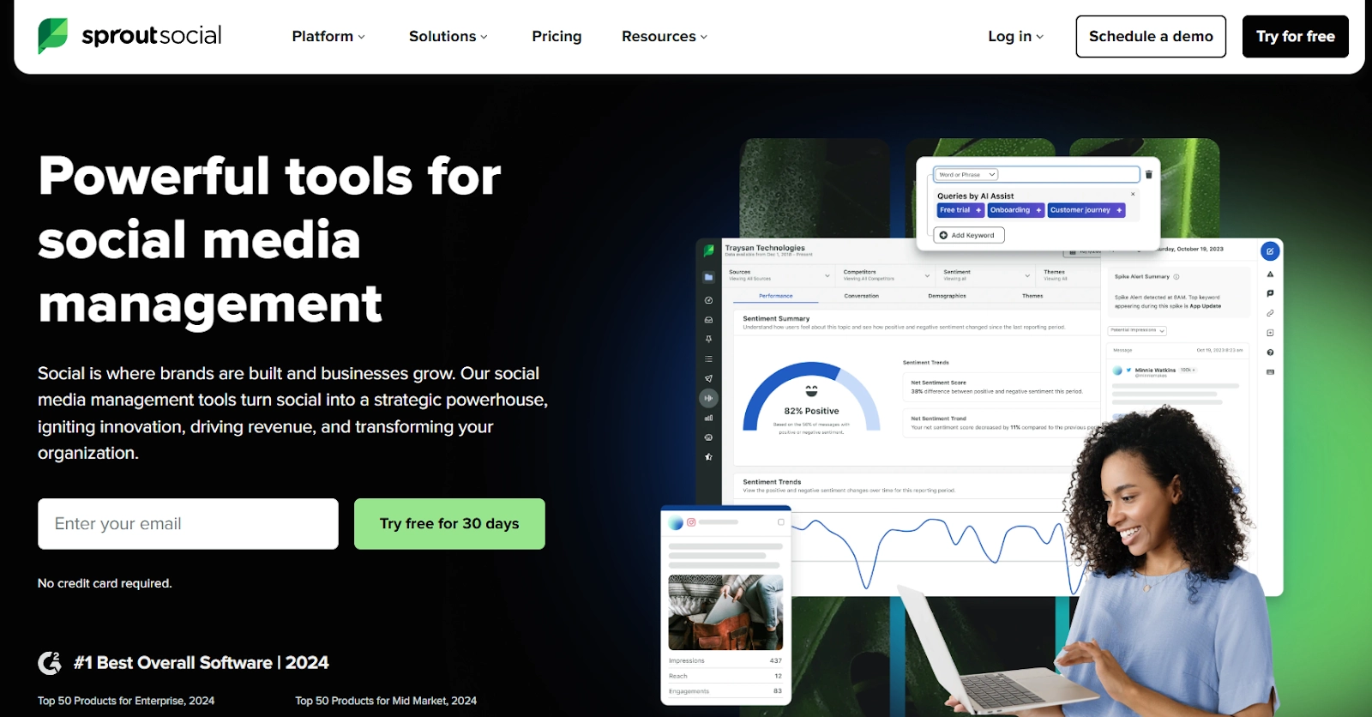The width and height of the screenshot is (1372, 717).
Task: Add the Onboarding query chip
Action: tap(1016, 210)
